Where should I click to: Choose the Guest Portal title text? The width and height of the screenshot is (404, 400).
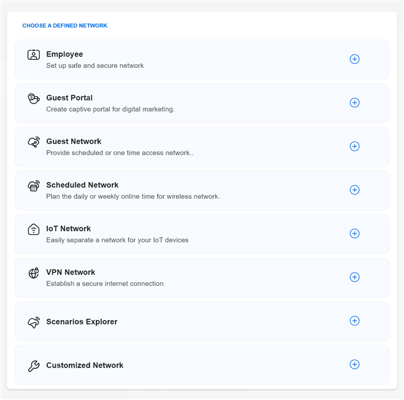pos(69,98)
